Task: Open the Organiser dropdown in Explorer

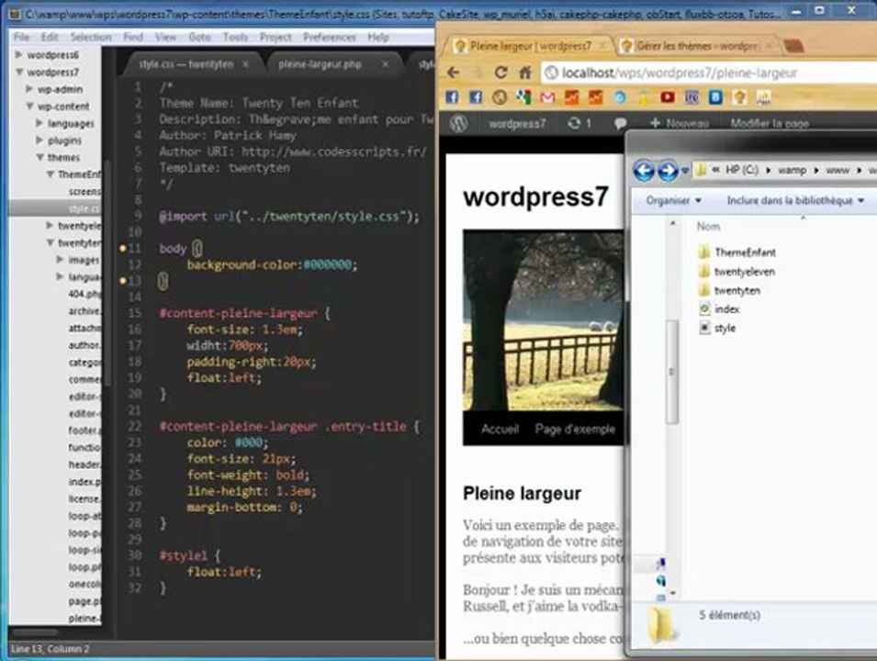Action: pyautogui.click(x=673, y=200)
